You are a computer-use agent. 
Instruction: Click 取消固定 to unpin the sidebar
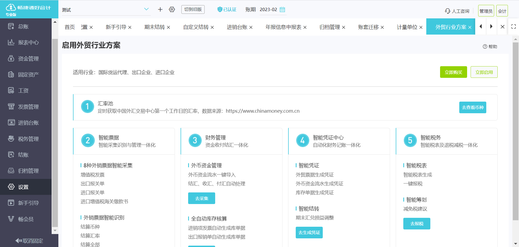click(29, 241)
